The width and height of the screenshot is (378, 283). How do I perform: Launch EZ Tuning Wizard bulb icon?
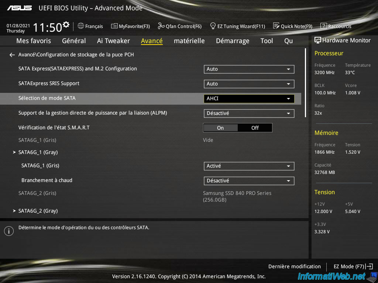point(213,26)
